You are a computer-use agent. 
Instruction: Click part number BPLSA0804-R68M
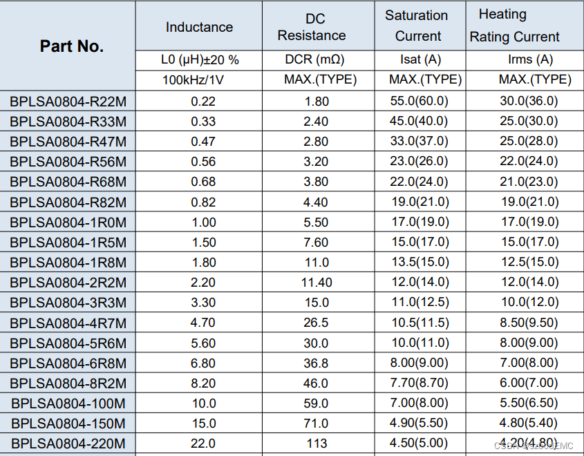[x=68, y=182]
